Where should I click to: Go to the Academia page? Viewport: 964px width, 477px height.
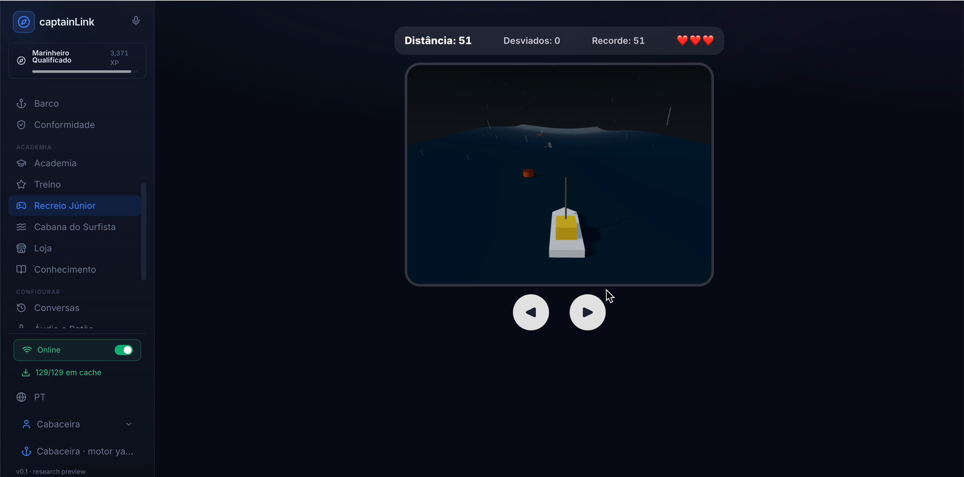pos(75,163)
